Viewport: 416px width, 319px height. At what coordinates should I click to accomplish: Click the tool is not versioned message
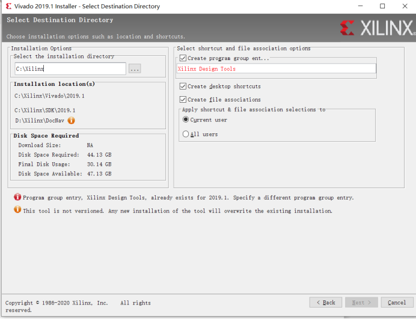pos(177,211)
